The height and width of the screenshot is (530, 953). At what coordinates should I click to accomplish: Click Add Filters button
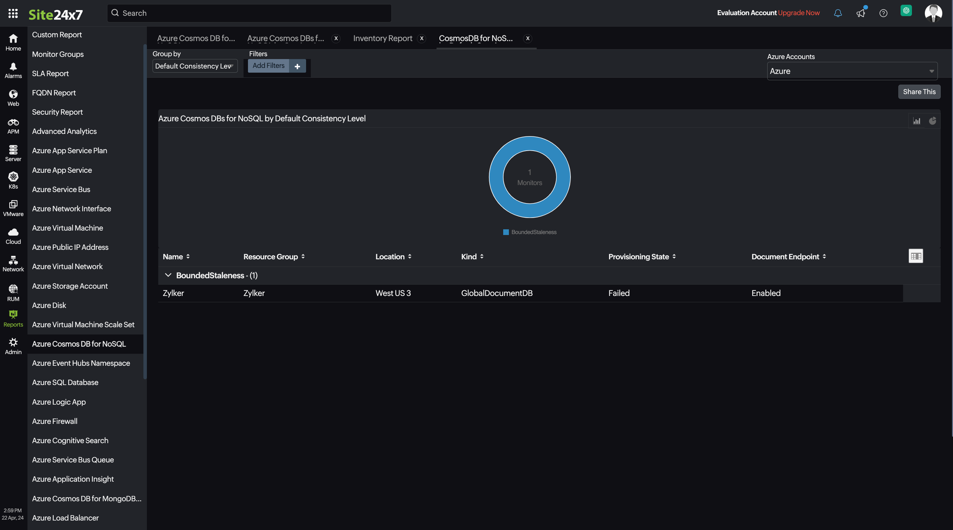tap(268, 65)
